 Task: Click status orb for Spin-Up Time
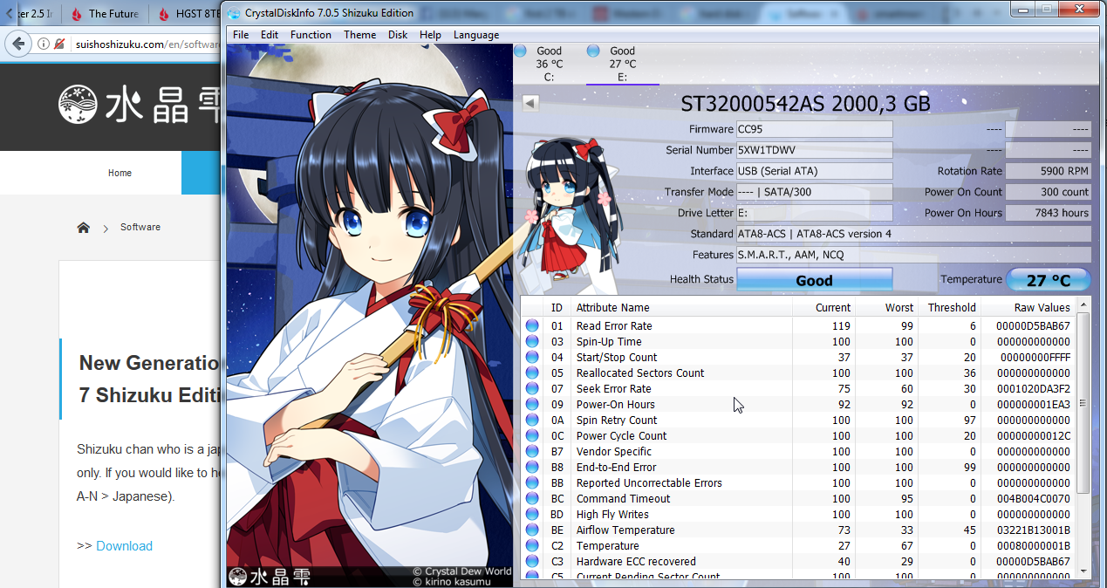[532, 342]
